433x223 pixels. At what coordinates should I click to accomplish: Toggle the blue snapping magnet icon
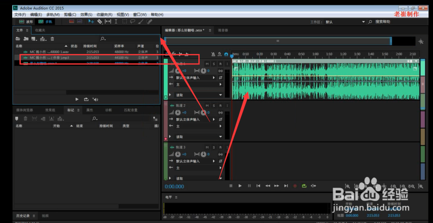click(226, 55)
